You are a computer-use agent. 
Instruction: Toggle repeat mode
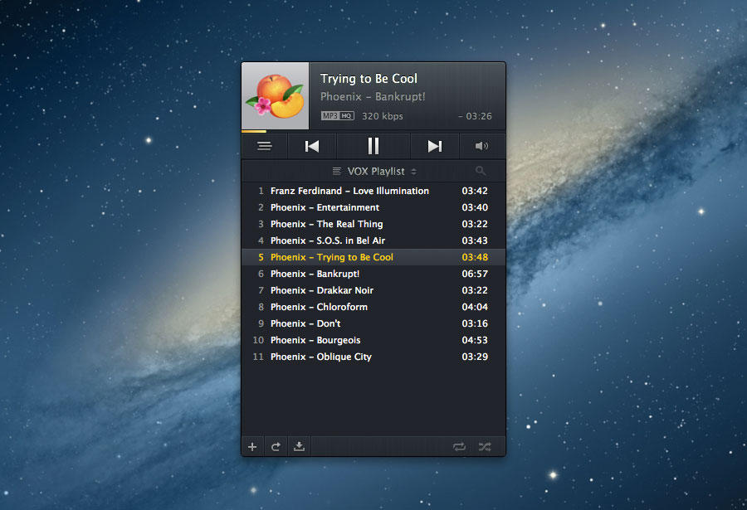pyautogui.click(x=459, y=447)
